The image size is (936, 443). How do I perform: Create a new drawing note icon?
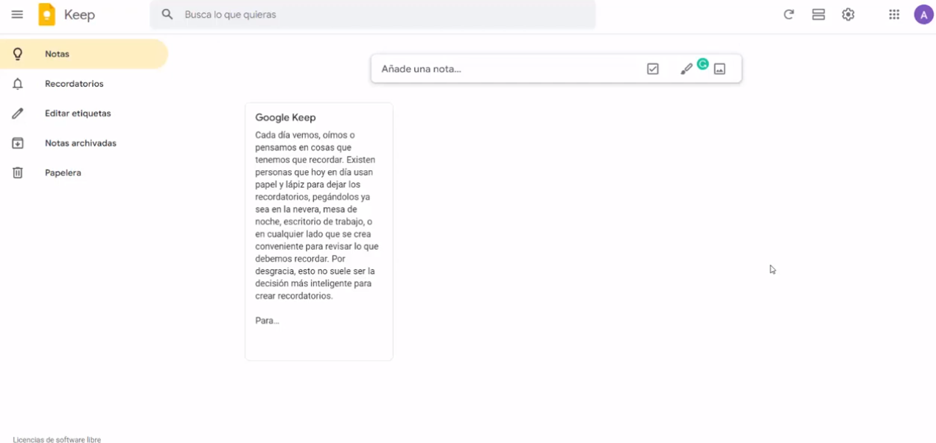click(686, 69)
